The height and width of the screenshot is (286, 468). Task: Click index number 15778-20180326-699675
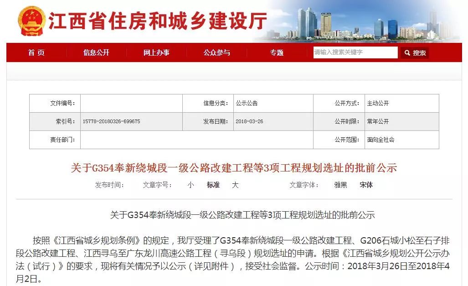pos(112,122)
